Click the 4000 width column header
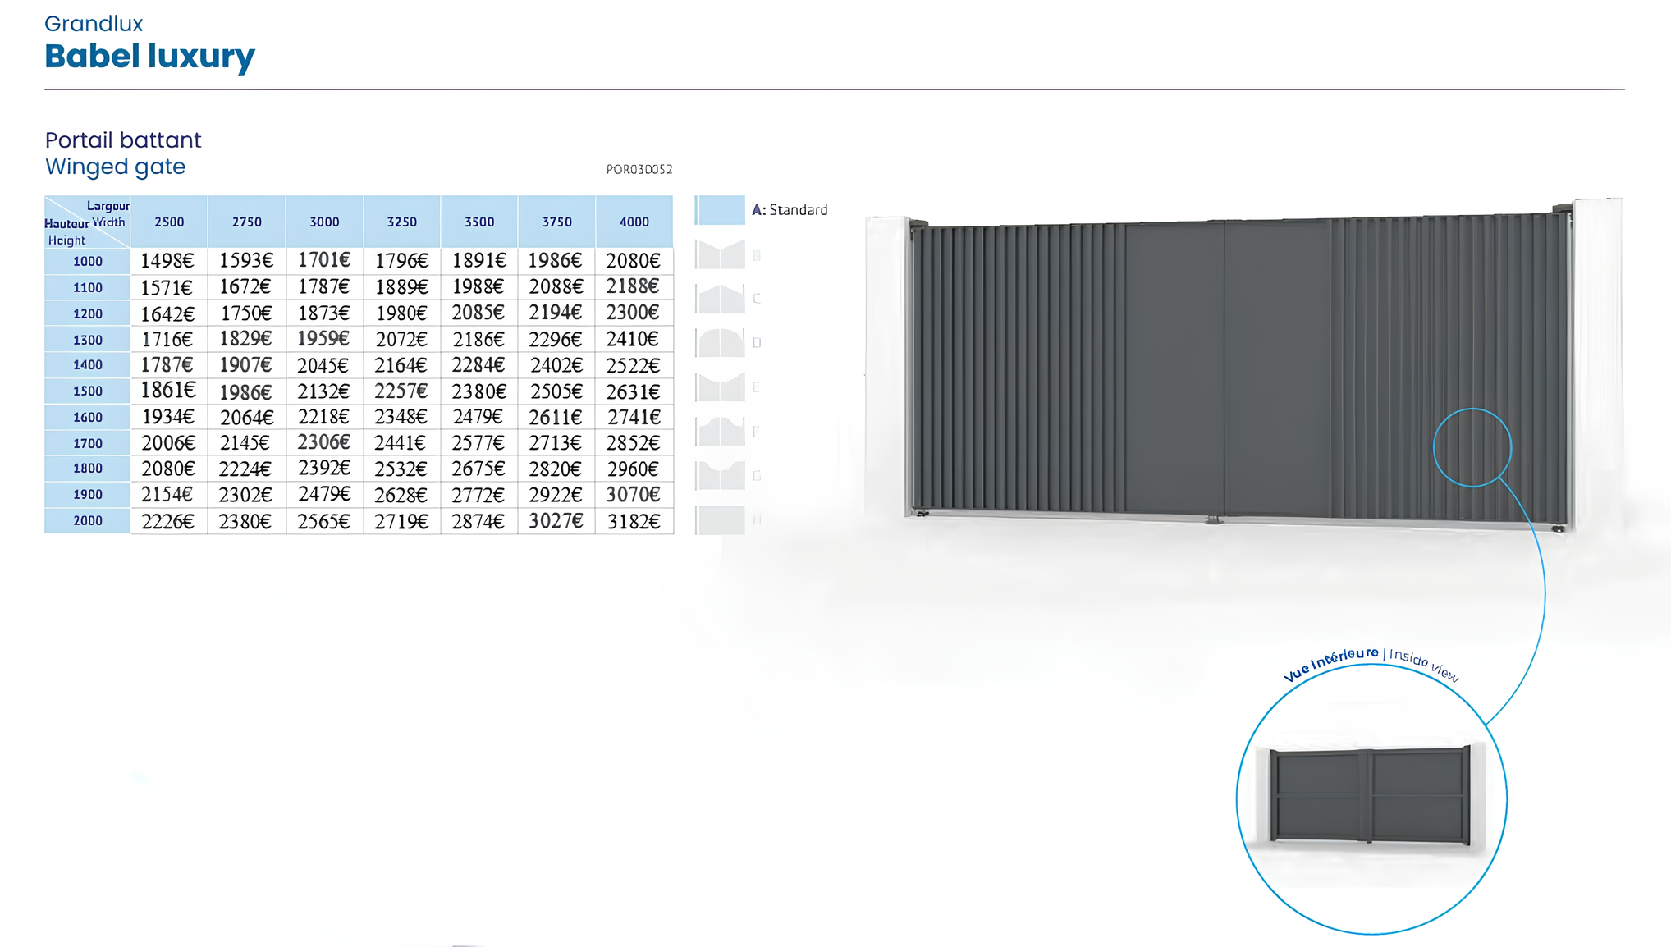1671x947 pixels. [x=634, y=222]
